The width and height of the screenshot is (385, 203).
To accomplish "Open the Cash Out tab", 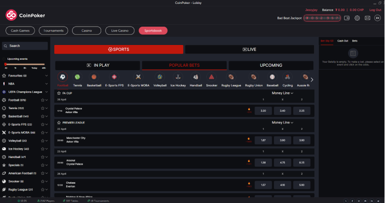I will coord(343,41).
